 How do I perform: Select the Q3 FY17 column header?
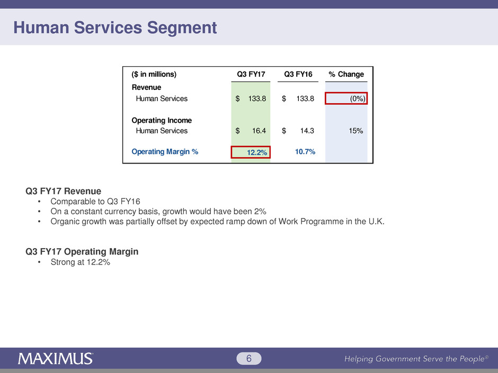[251, 74]
